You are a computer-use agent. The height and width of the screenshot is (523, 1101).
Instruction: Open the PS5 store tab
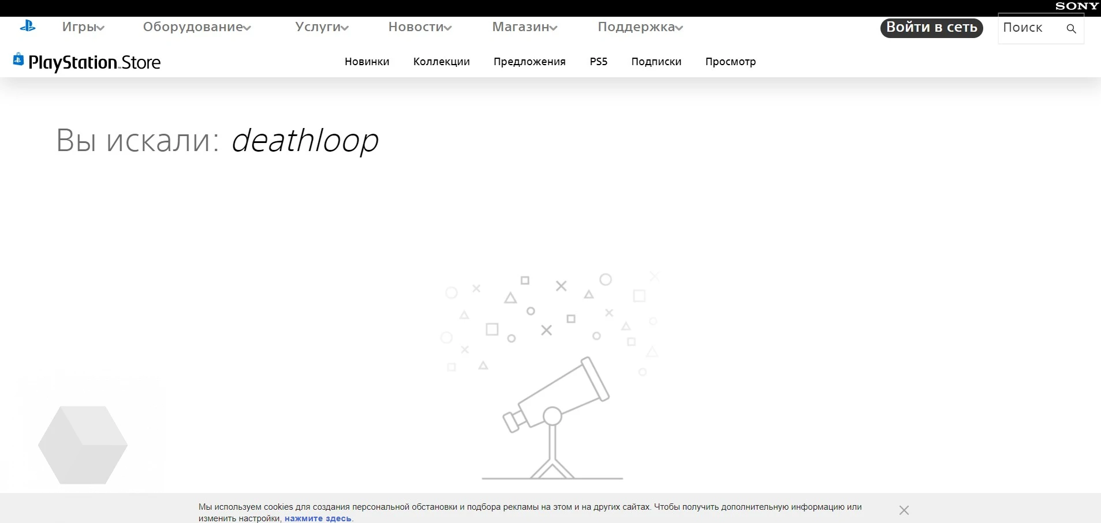coord(599,62)
